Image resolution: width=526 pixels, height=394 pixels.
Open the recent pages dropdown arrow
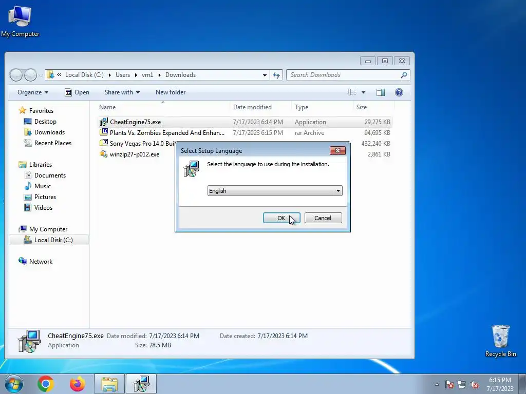pos(41,75)
